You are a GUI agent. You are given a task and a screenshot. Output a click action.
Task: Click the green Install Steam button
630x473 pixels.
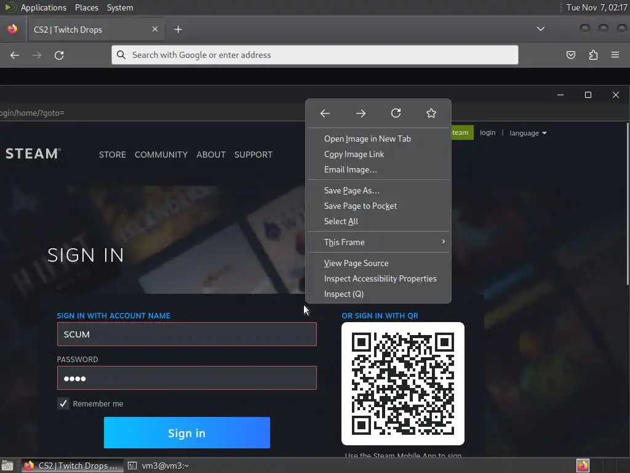point(462,133)
